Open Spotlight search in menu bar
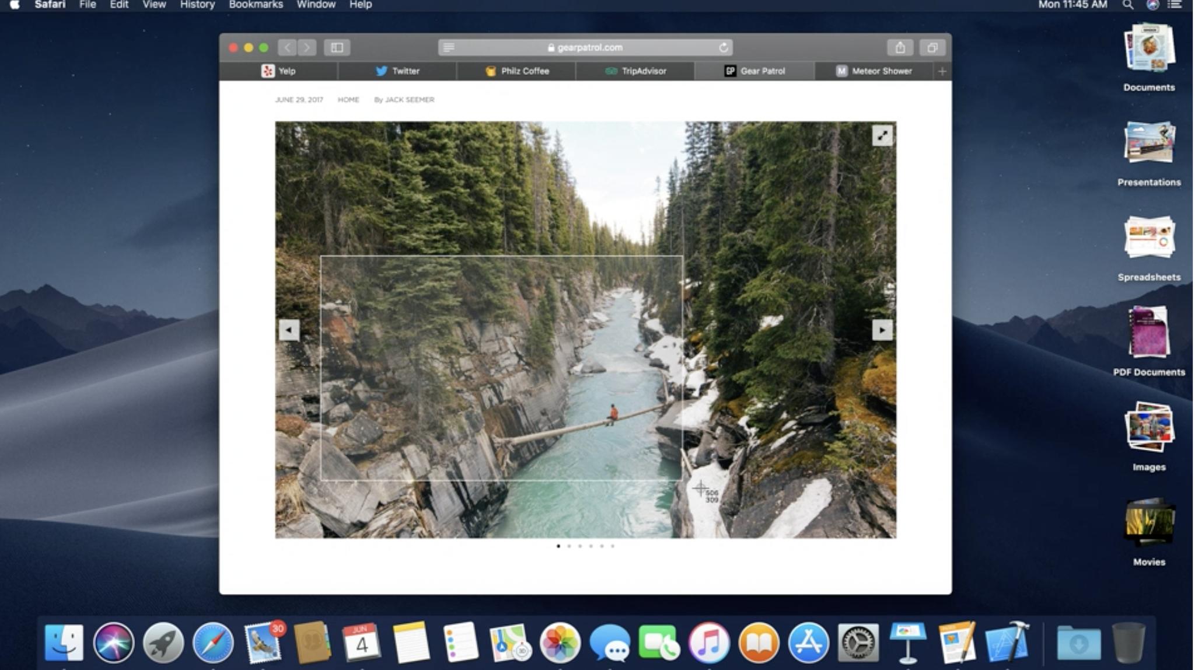Viewport: 1195px width, 670px height. 1127,5
